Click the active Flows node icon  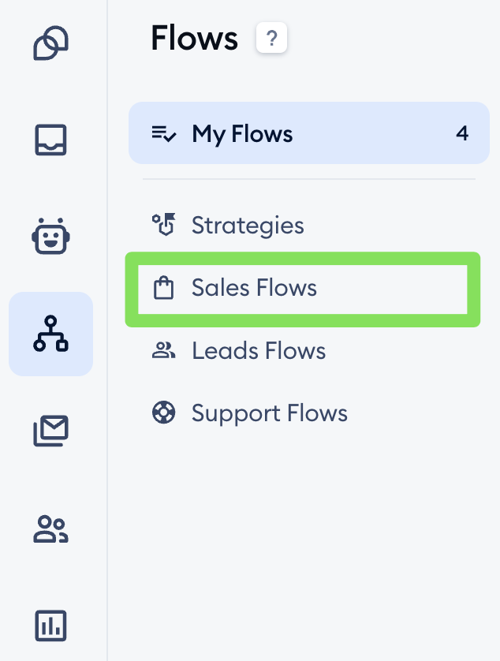[x=50, y=334]
